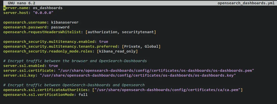The height and width of the screenshot is (104, 277).
Task: Click the 'opensearch.requestHeadersWhitelist' key
Action: click(x=42, y=32)
